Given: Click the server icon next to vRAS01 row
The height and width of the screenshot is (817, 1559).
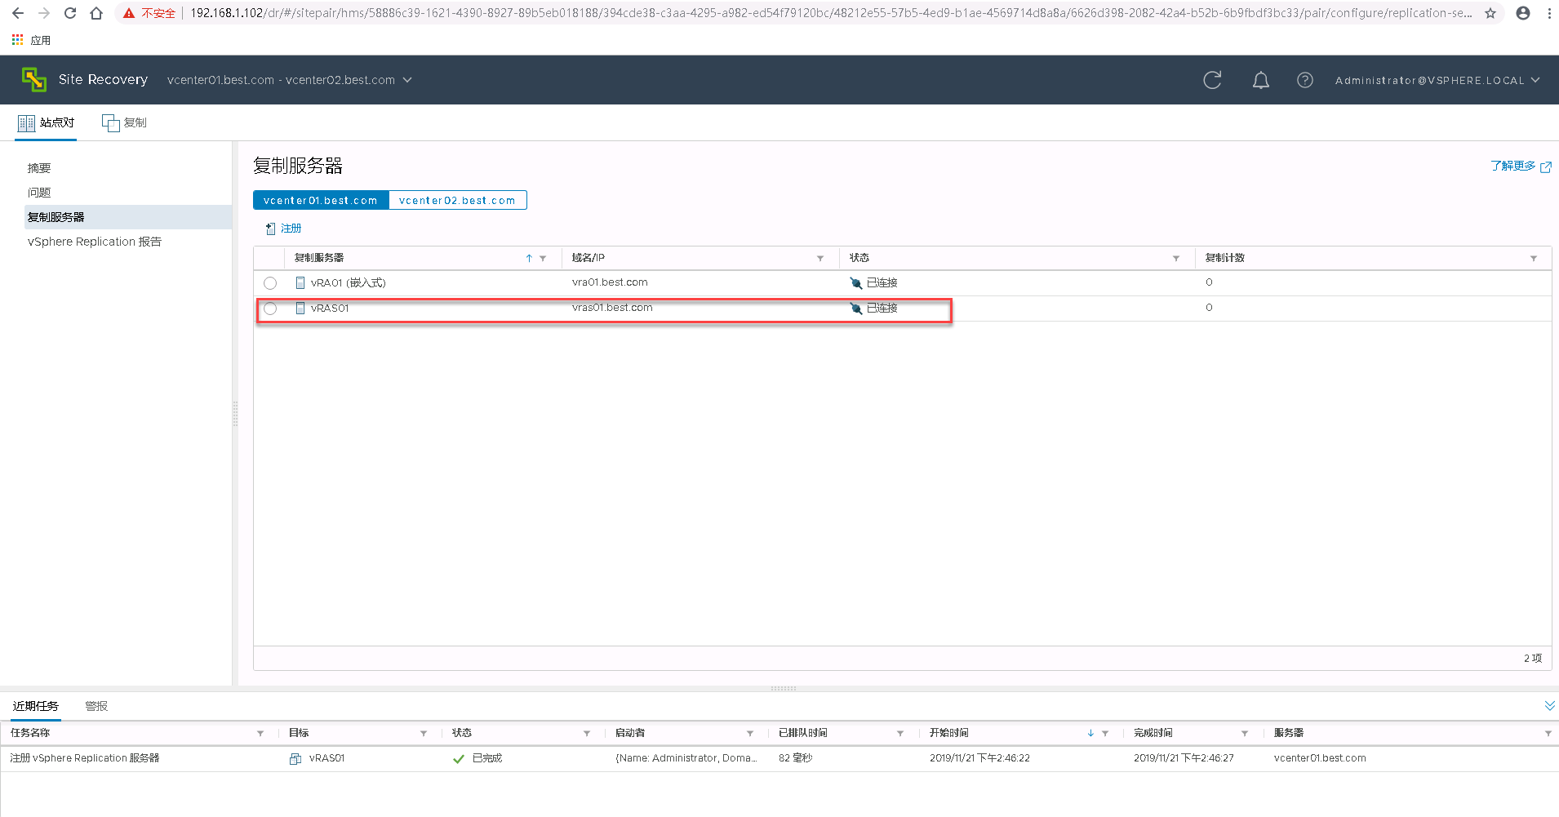Looking at the screenshot, I should (x=300, y=308).
